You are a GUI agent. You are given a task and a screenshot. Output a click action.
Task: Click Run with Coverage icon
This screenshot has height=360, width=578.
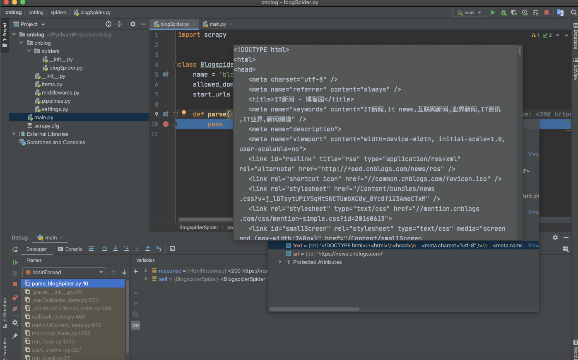coord(514,12)
